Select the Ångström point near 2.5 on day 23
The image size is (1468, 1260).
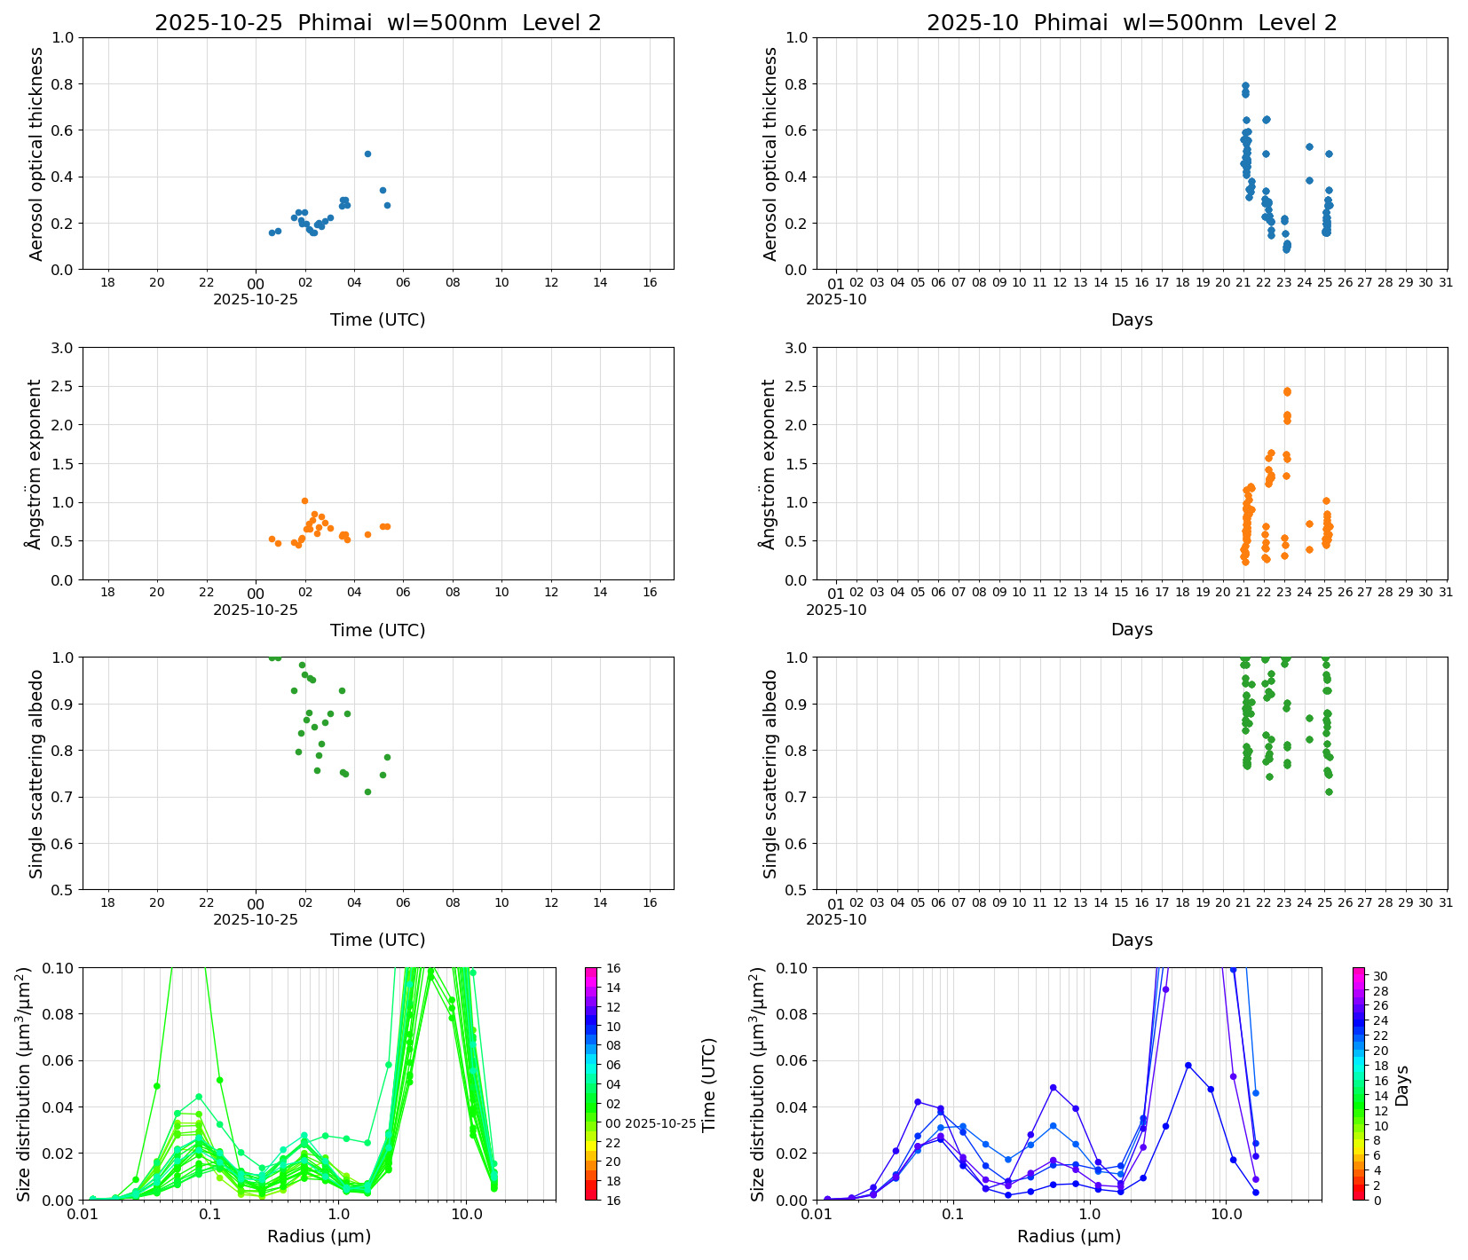1287,390
